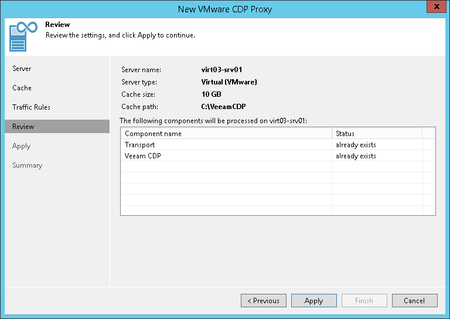
Task: Go to the Server step
Action: (x=22, y=69)
